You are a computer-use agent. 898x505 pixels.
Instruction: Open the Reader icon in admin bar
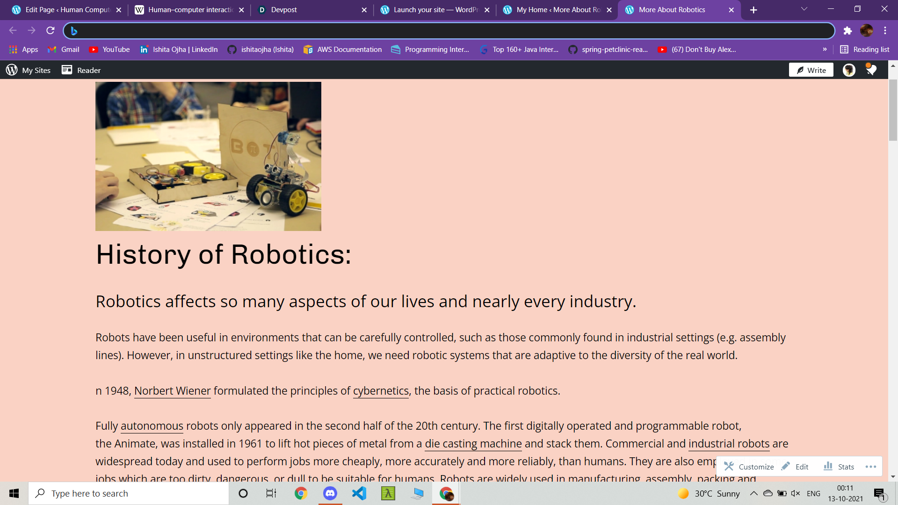pos(67,70)
